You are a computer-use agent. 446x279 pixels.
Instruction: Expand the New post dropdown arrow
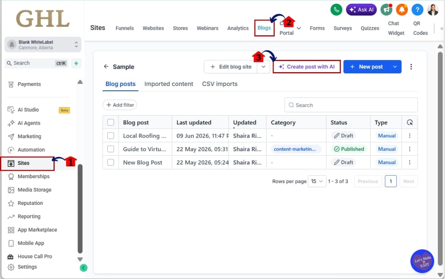point(395,67)
